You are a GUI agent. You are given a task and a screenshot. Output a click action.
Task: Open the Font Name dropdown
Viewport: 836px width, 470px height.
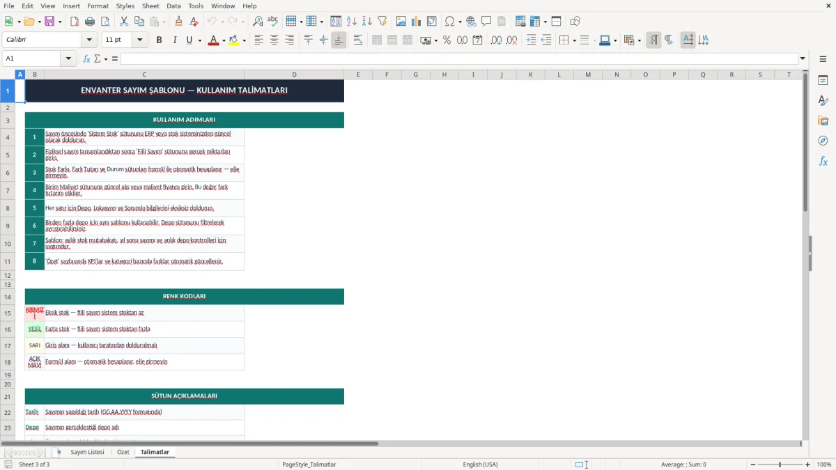[x=89, y=40]
